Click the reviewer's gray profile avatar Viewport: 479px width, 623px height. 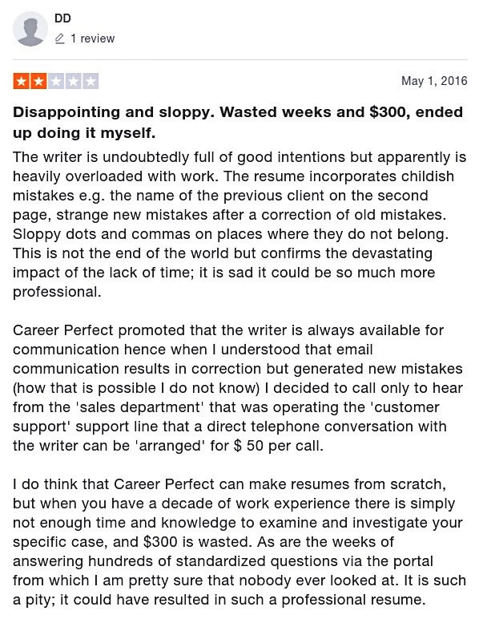click(x=30, y=29)
